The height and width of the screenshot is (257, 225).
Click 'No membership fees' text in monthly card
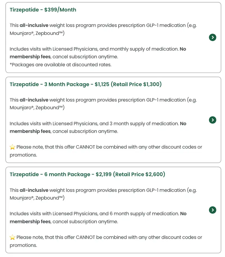tap(30, 57)
